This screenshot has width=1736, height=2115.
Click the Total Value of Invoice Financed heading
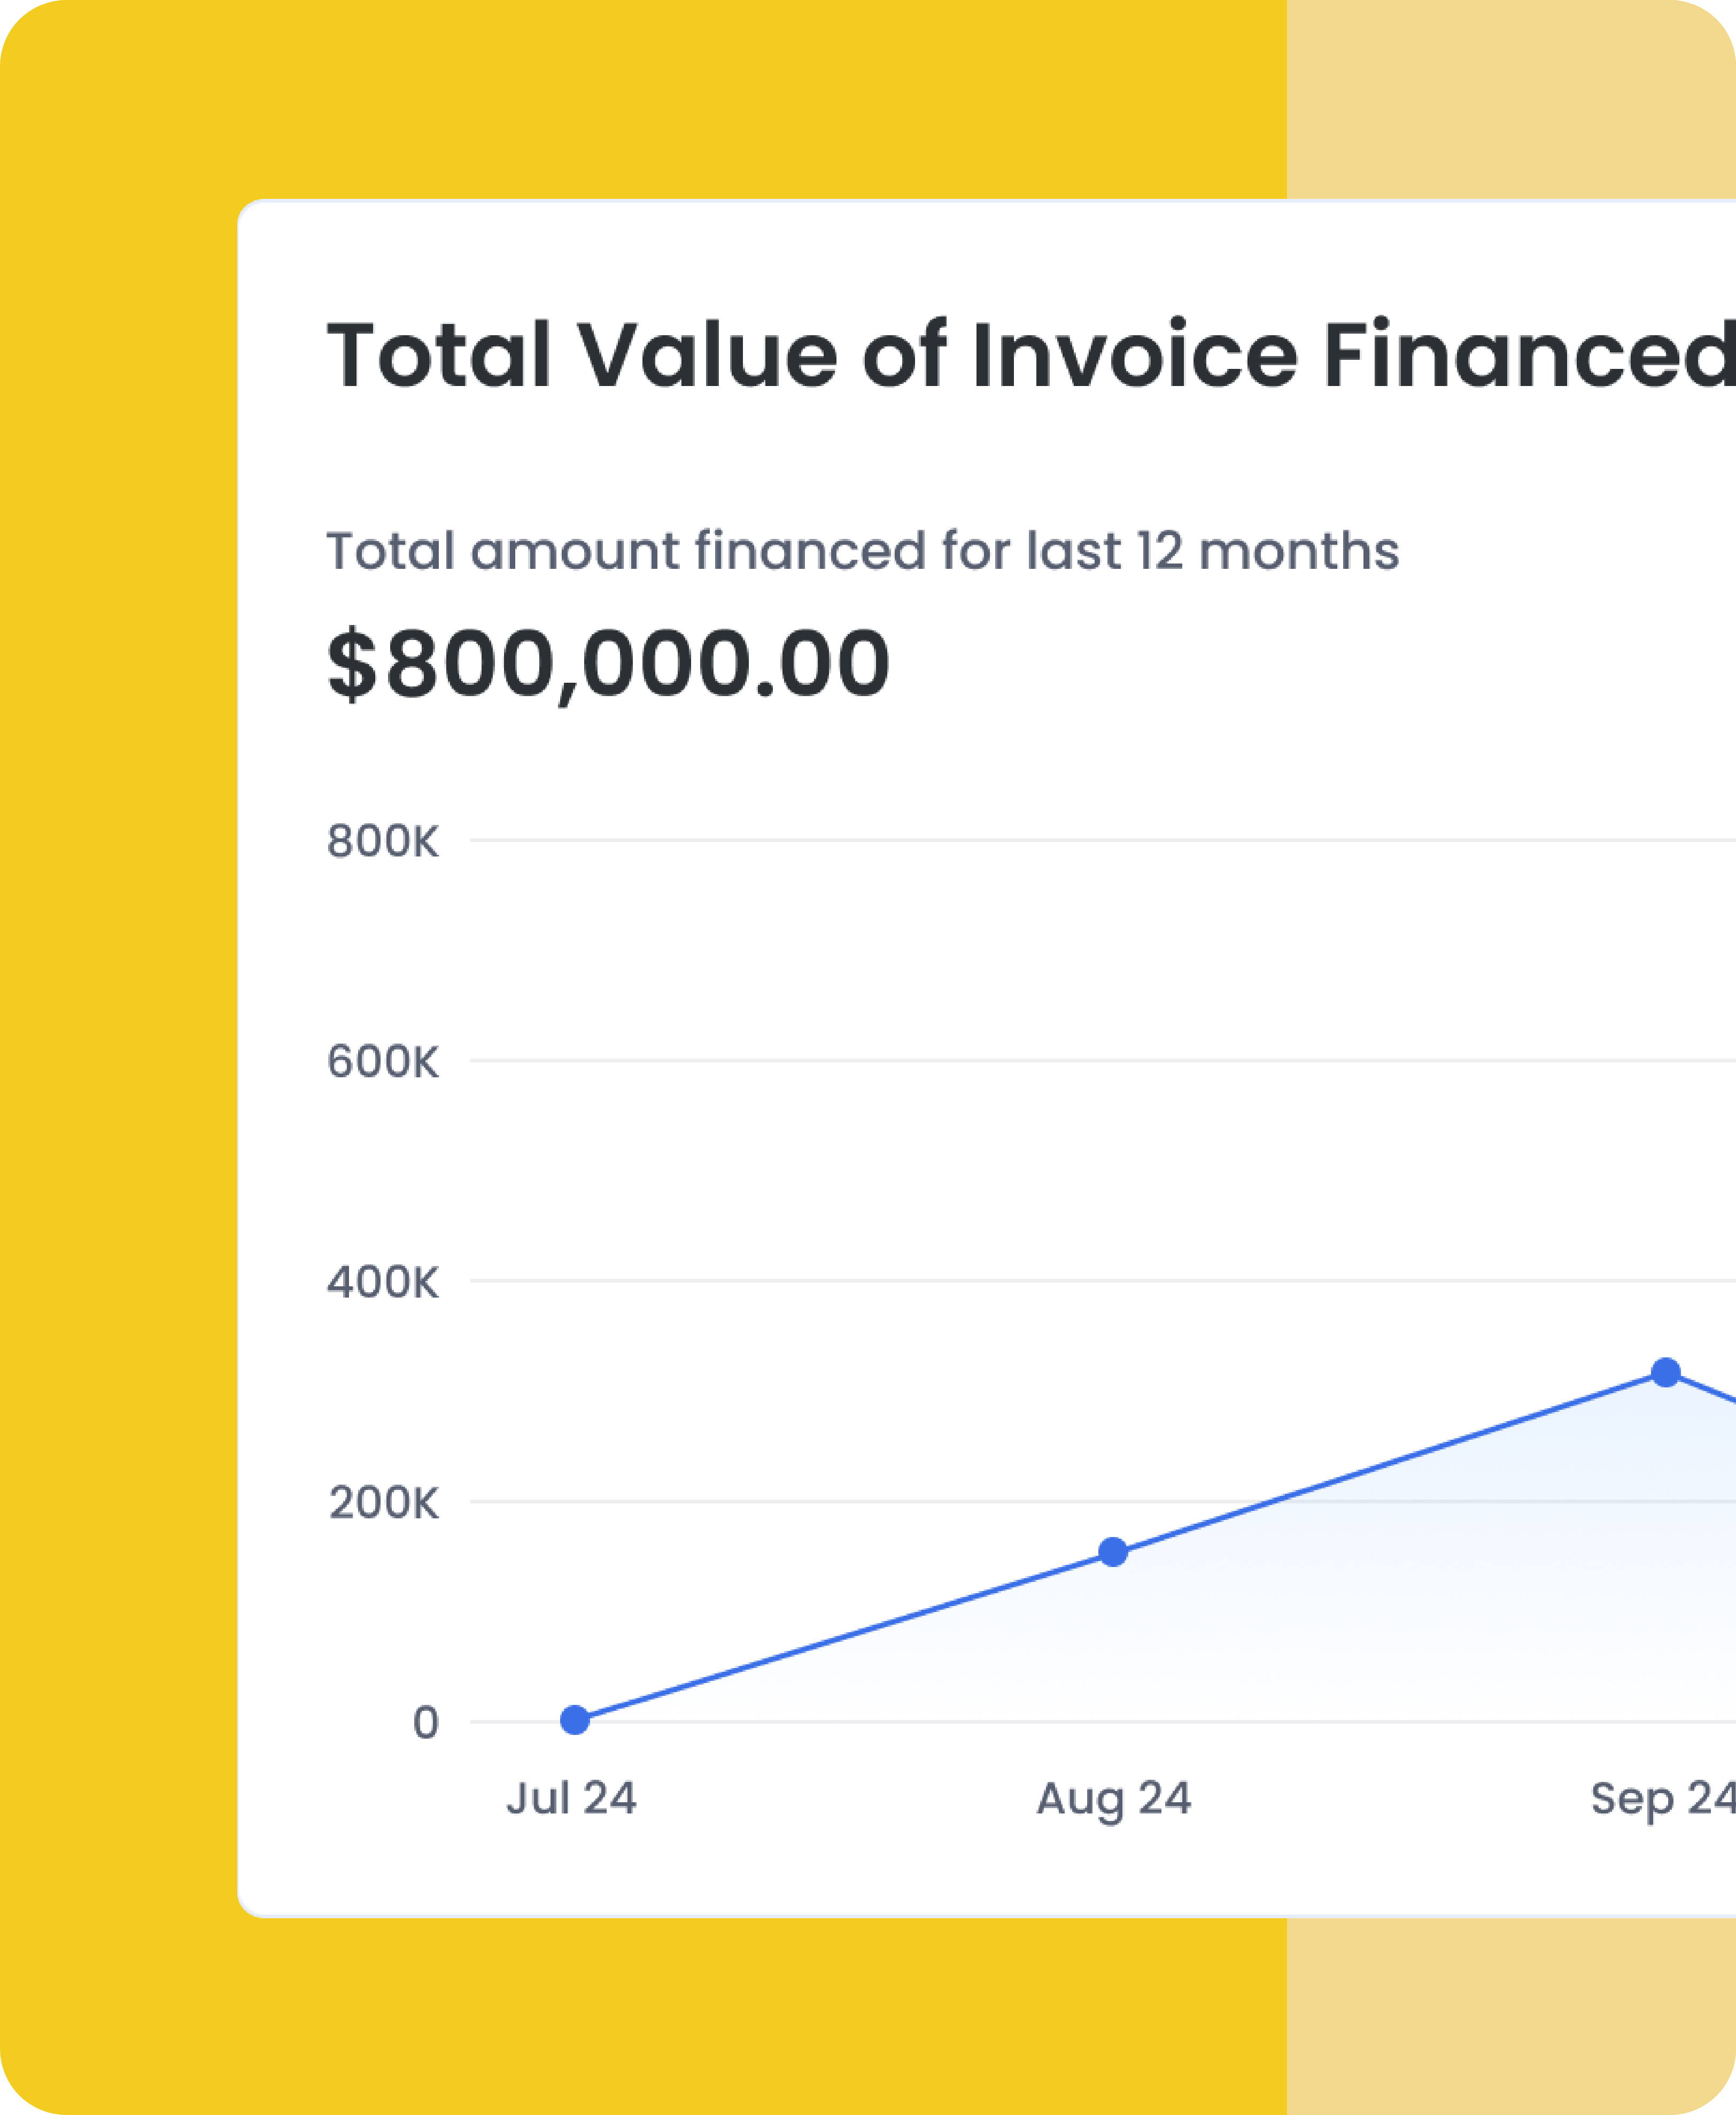pos(1030,356)
